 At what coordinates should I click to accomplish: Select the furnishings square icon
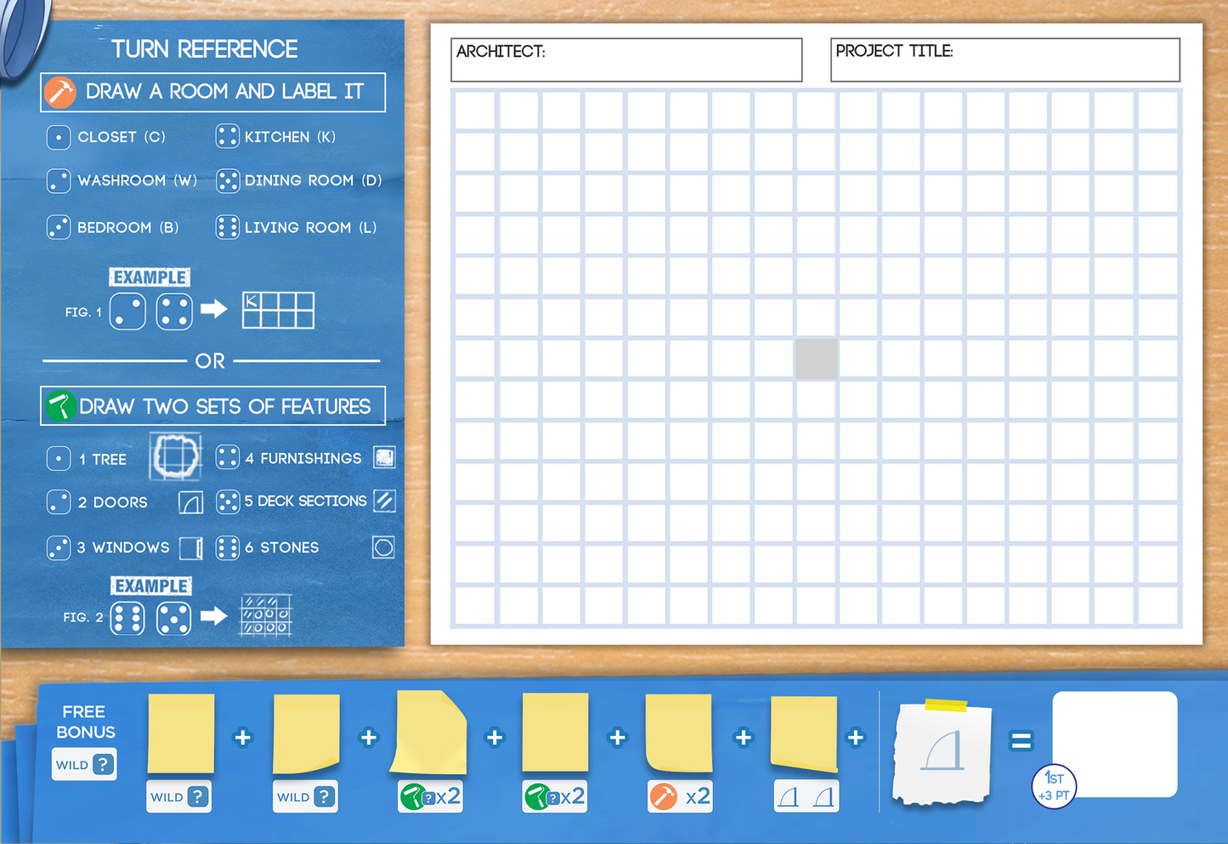[384, 458]
